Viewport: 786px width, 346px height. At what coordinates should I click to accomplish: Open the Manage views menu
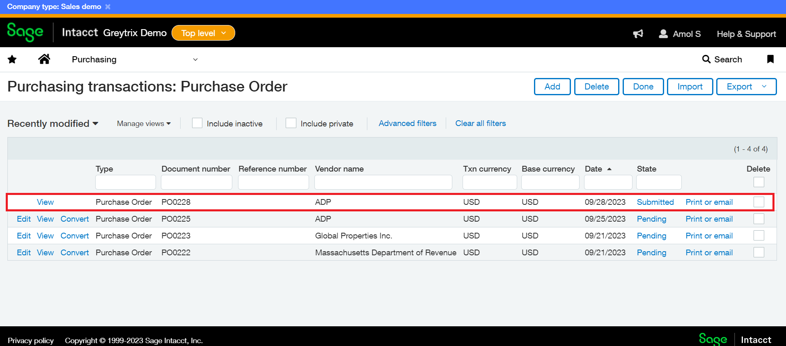pos(144,124)
